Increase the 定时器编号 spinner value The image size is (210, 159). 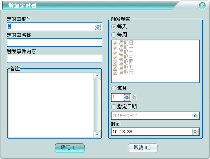coord(98,25)
